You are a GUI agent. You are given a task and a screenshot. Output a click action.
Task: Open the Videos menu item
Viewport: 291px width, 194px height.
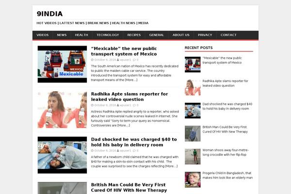[43, 35]
